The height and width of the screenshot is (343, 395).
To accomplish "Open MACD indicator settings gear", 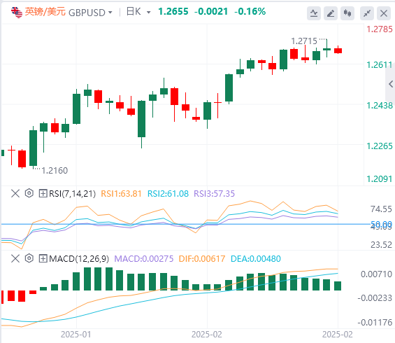I will pyautogui.click(x=29, y=258).
